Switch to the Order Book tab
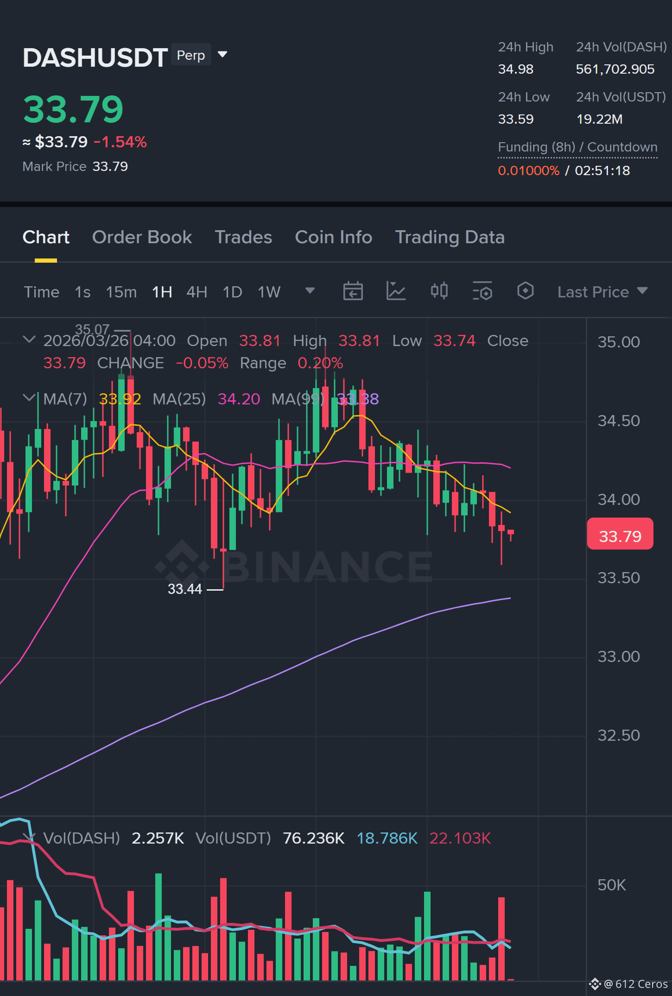Image resolution: width=672 pixels, height=996 pixels. [x=142, y=237]
